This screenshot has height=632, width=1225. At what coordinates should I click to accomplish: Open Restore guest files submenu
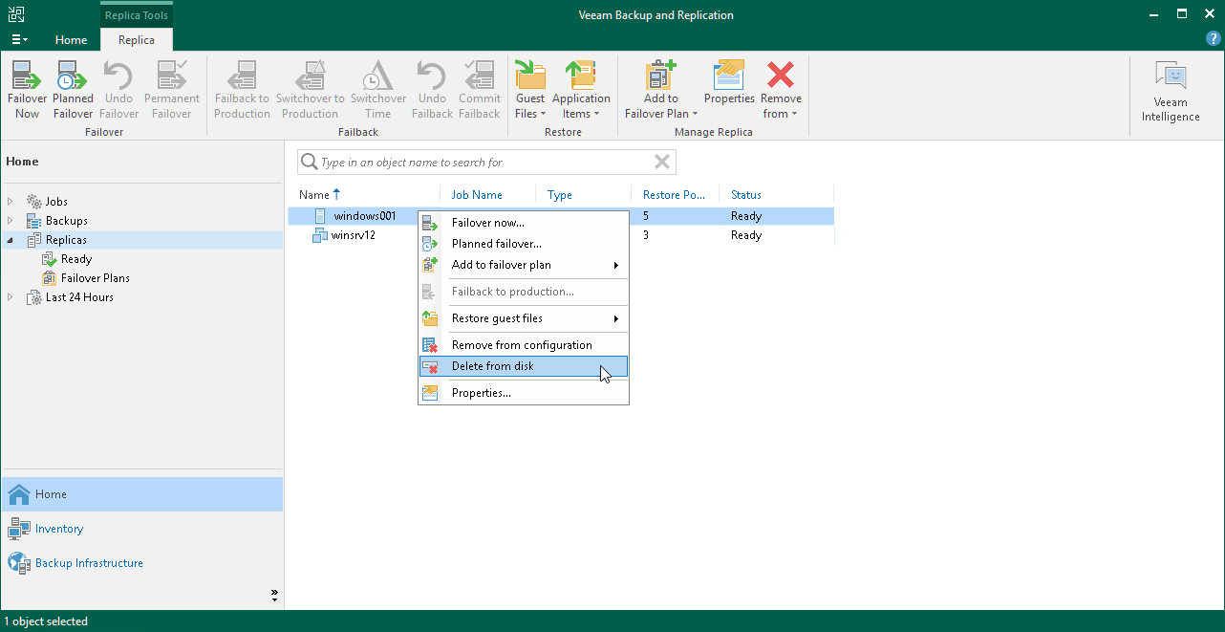524,318
